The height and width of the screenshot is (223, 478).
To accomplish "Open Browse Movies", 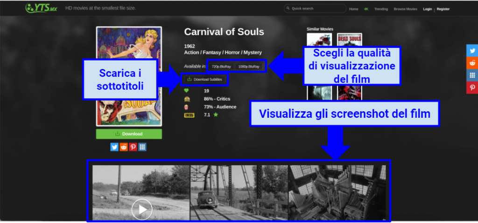I will (x=406, y=9).
